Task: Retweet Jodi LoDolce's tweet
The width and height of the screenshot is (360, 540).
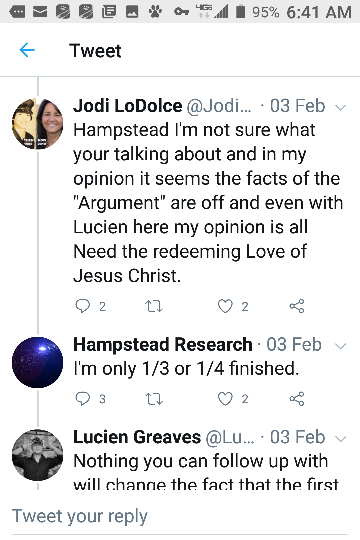Action: click(154, 306)
